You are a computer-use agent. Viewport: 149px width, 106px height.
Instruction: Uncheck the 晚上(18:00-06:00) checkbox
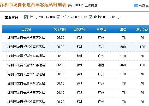point(91,17)
